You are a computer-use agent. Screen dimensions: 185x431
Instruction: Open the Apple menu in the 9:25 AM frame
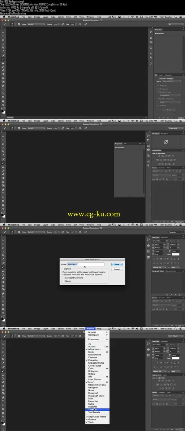(4, 121)
